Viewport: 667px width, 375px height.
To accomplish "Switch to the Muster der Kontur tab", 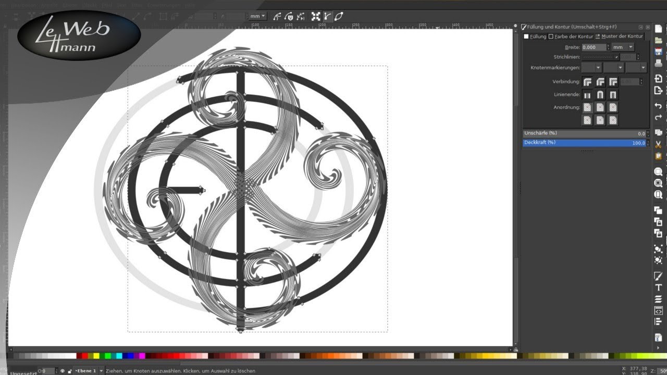I will tap(620, 36).
